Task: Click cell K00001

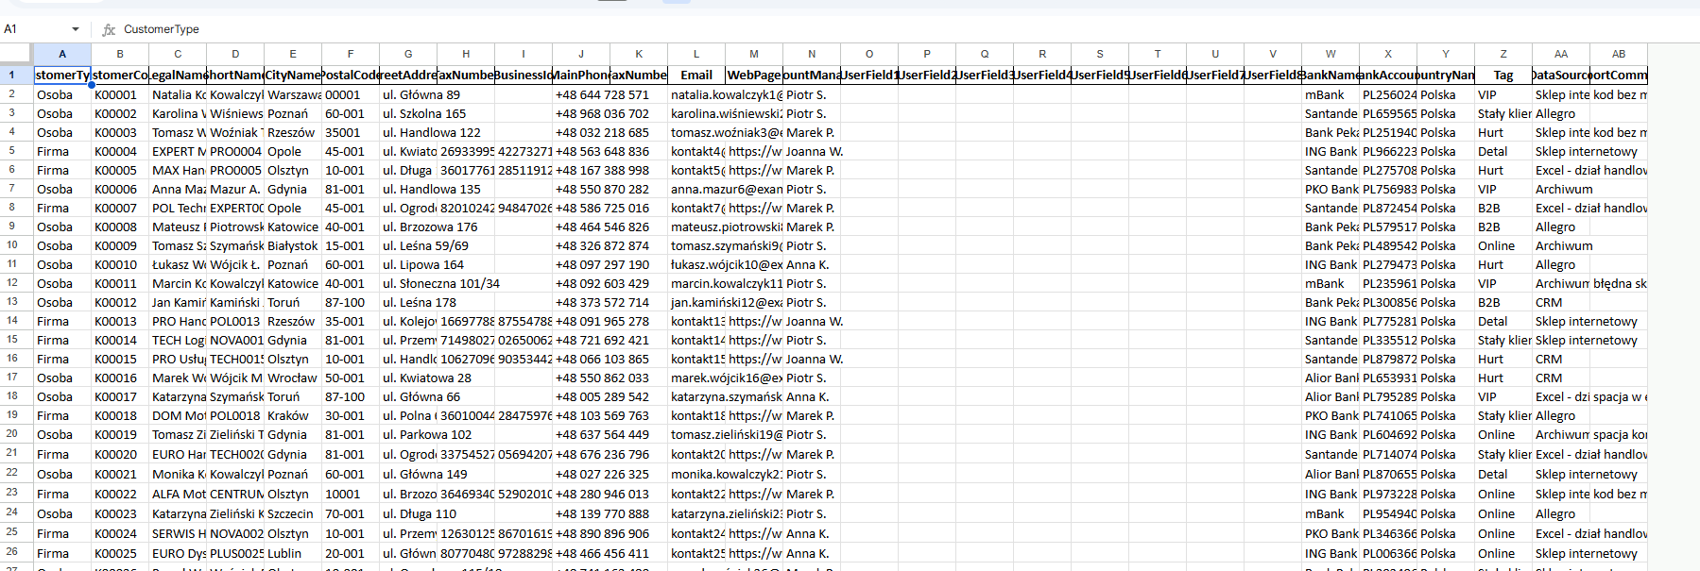Action: click(x=120, y=94)
